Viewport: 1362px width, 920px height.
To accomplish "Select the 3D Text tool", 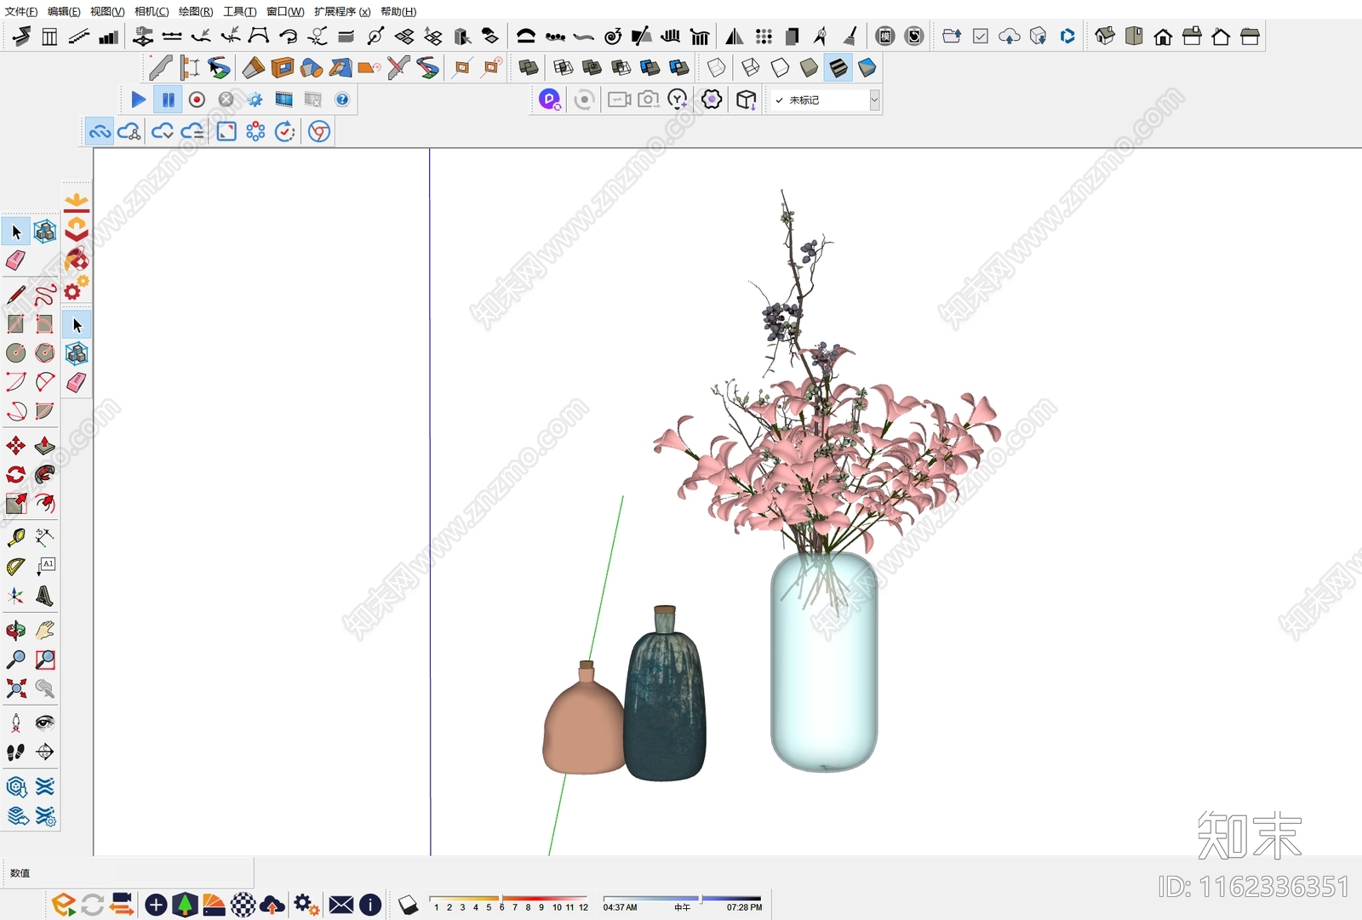I will (x=45, y=596).
